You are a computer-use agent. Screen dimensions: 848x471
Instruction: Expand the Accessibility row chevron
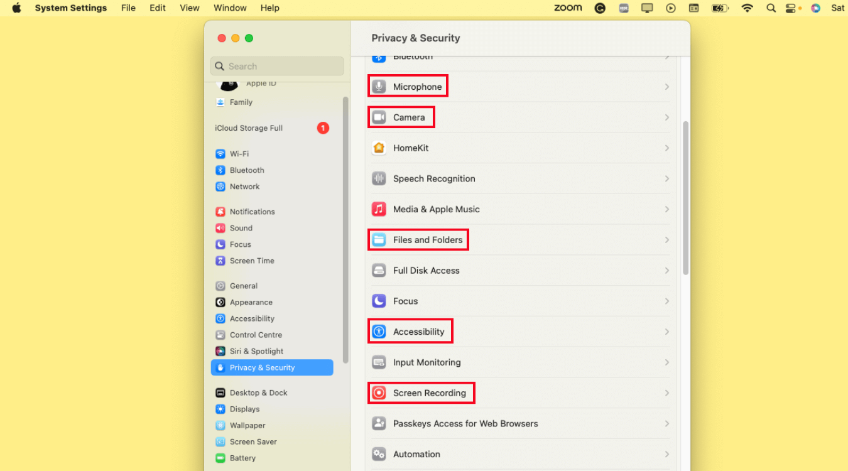[667, 332]
